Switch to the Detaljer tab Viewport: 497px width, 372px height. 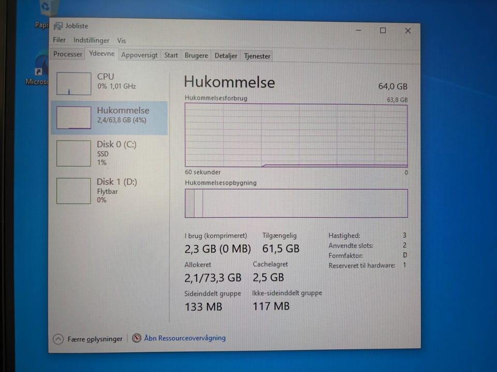click(x=226, y=56)
